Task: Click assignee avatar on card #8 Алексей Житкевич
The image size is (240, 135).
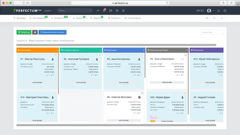Action: 139,97
